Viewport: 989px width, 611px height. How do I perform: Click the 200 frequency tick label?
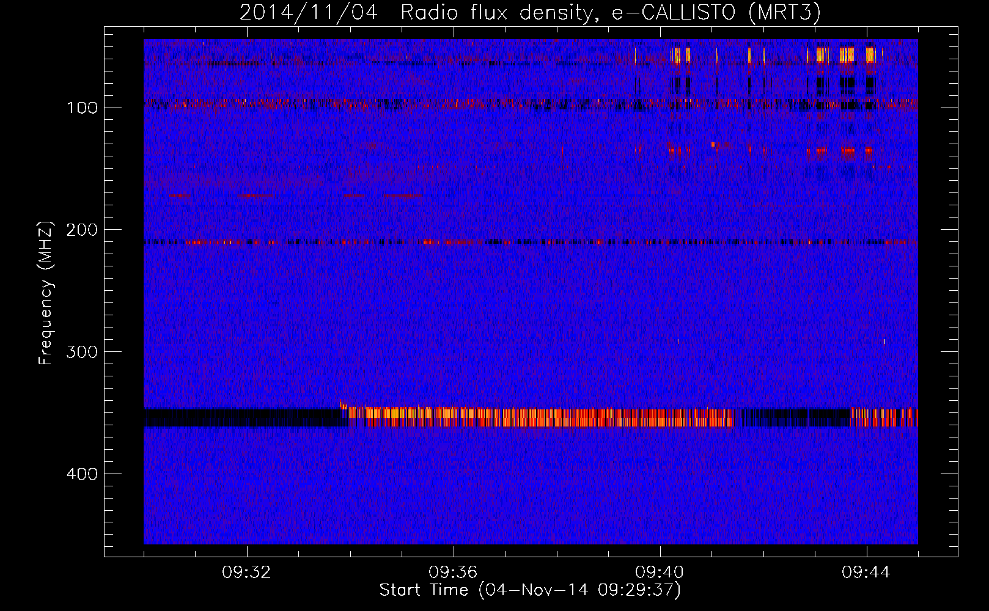tap(81, 230)
